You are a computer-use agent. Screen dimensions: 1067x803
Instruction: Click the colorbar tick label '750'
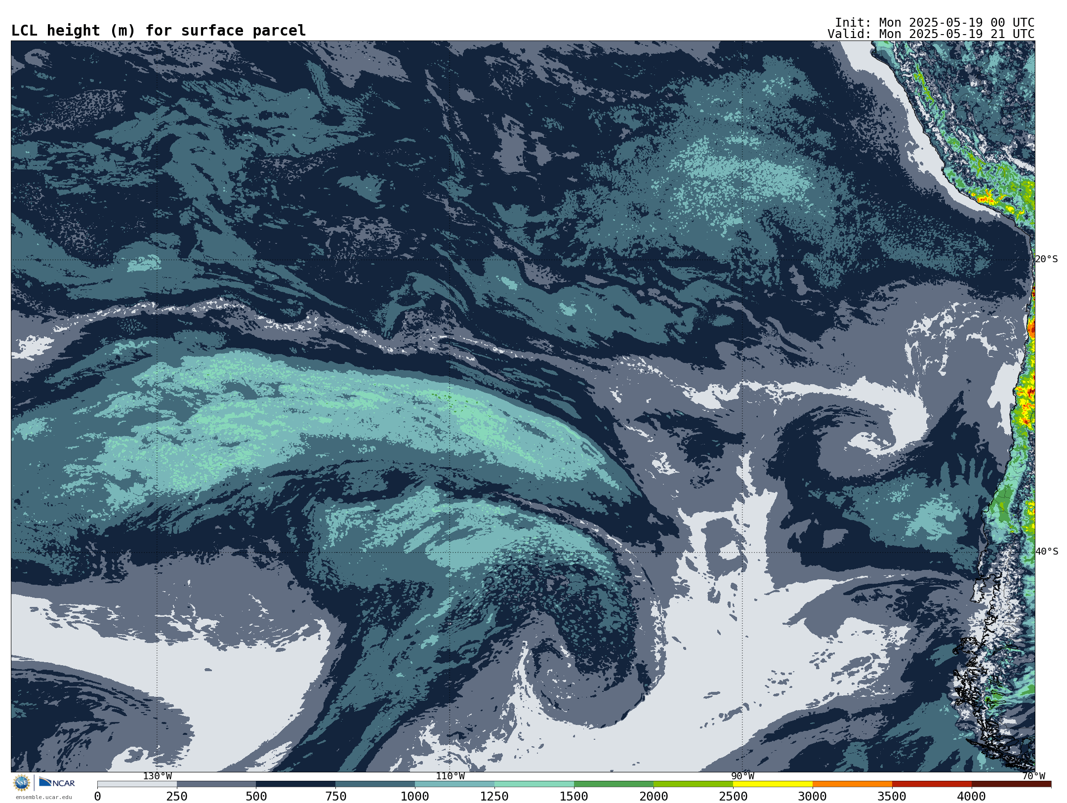(336, 797)
